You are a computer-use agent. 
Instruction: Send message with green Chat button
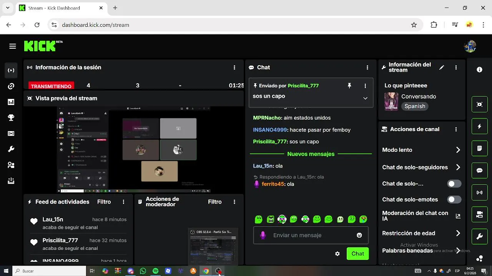point(357,254)
